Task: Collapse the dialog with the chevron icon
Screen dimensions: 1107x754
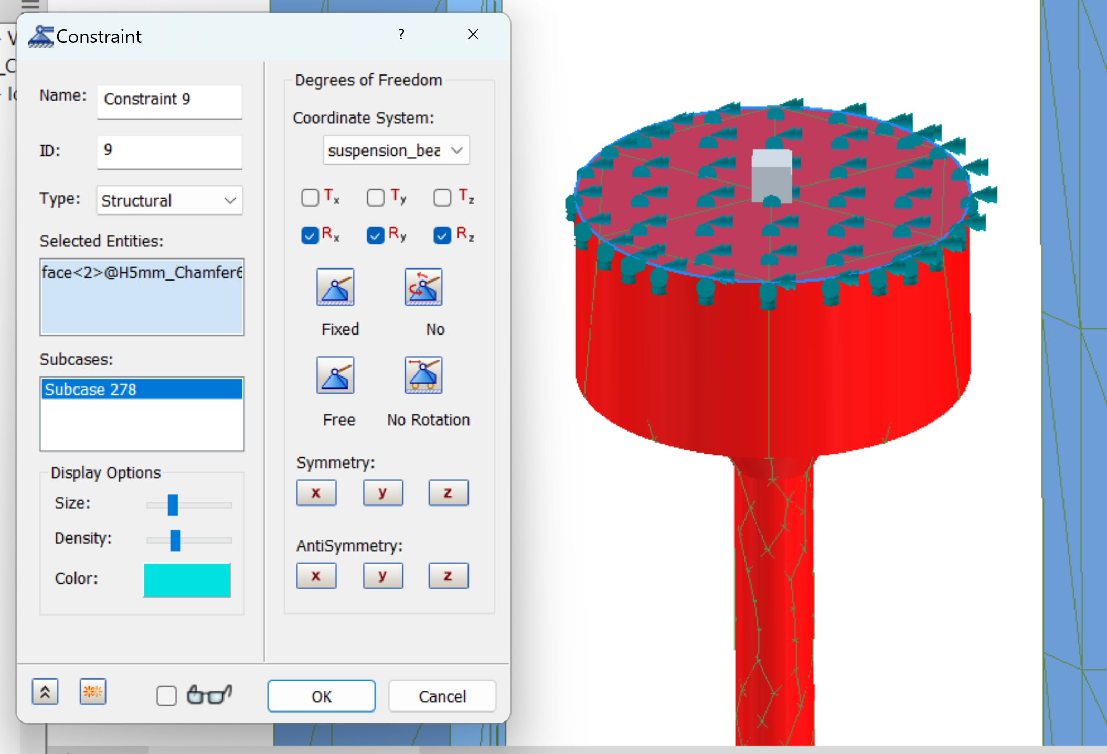Action: tap(45, 692)
